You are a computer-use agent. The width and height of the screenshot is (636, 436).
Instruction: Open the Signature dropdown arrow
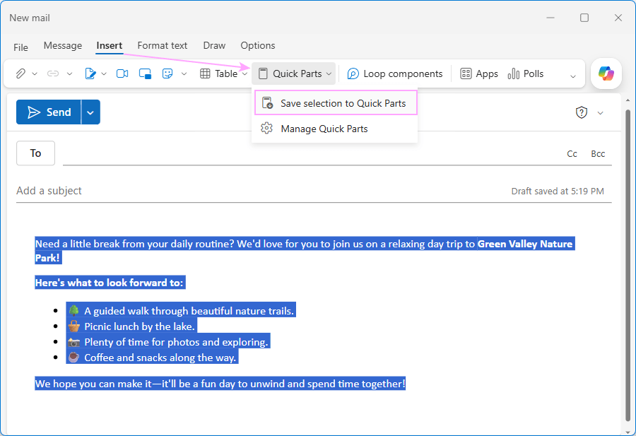point(104,73)
